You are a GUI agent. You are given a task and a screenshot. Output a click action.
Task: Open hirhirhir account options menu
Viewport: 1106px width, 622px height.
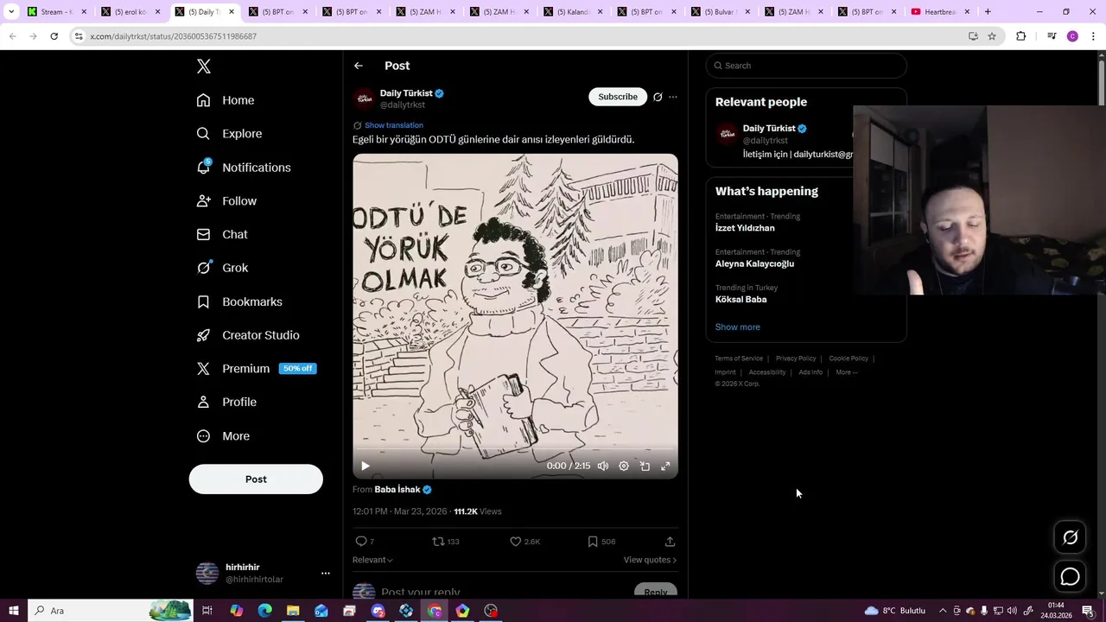[326, 574]
